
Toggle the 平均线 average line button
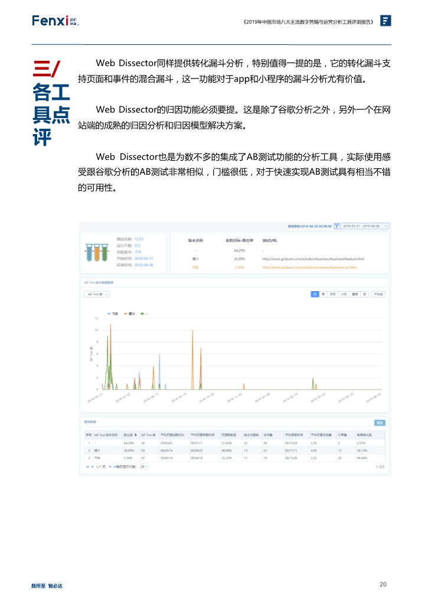pyautogui.click(x=378, y=294)
